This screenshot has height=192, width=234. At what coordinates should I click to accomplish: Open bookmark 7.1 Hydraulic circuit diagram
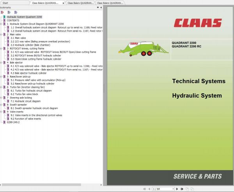tap(25, 101)
